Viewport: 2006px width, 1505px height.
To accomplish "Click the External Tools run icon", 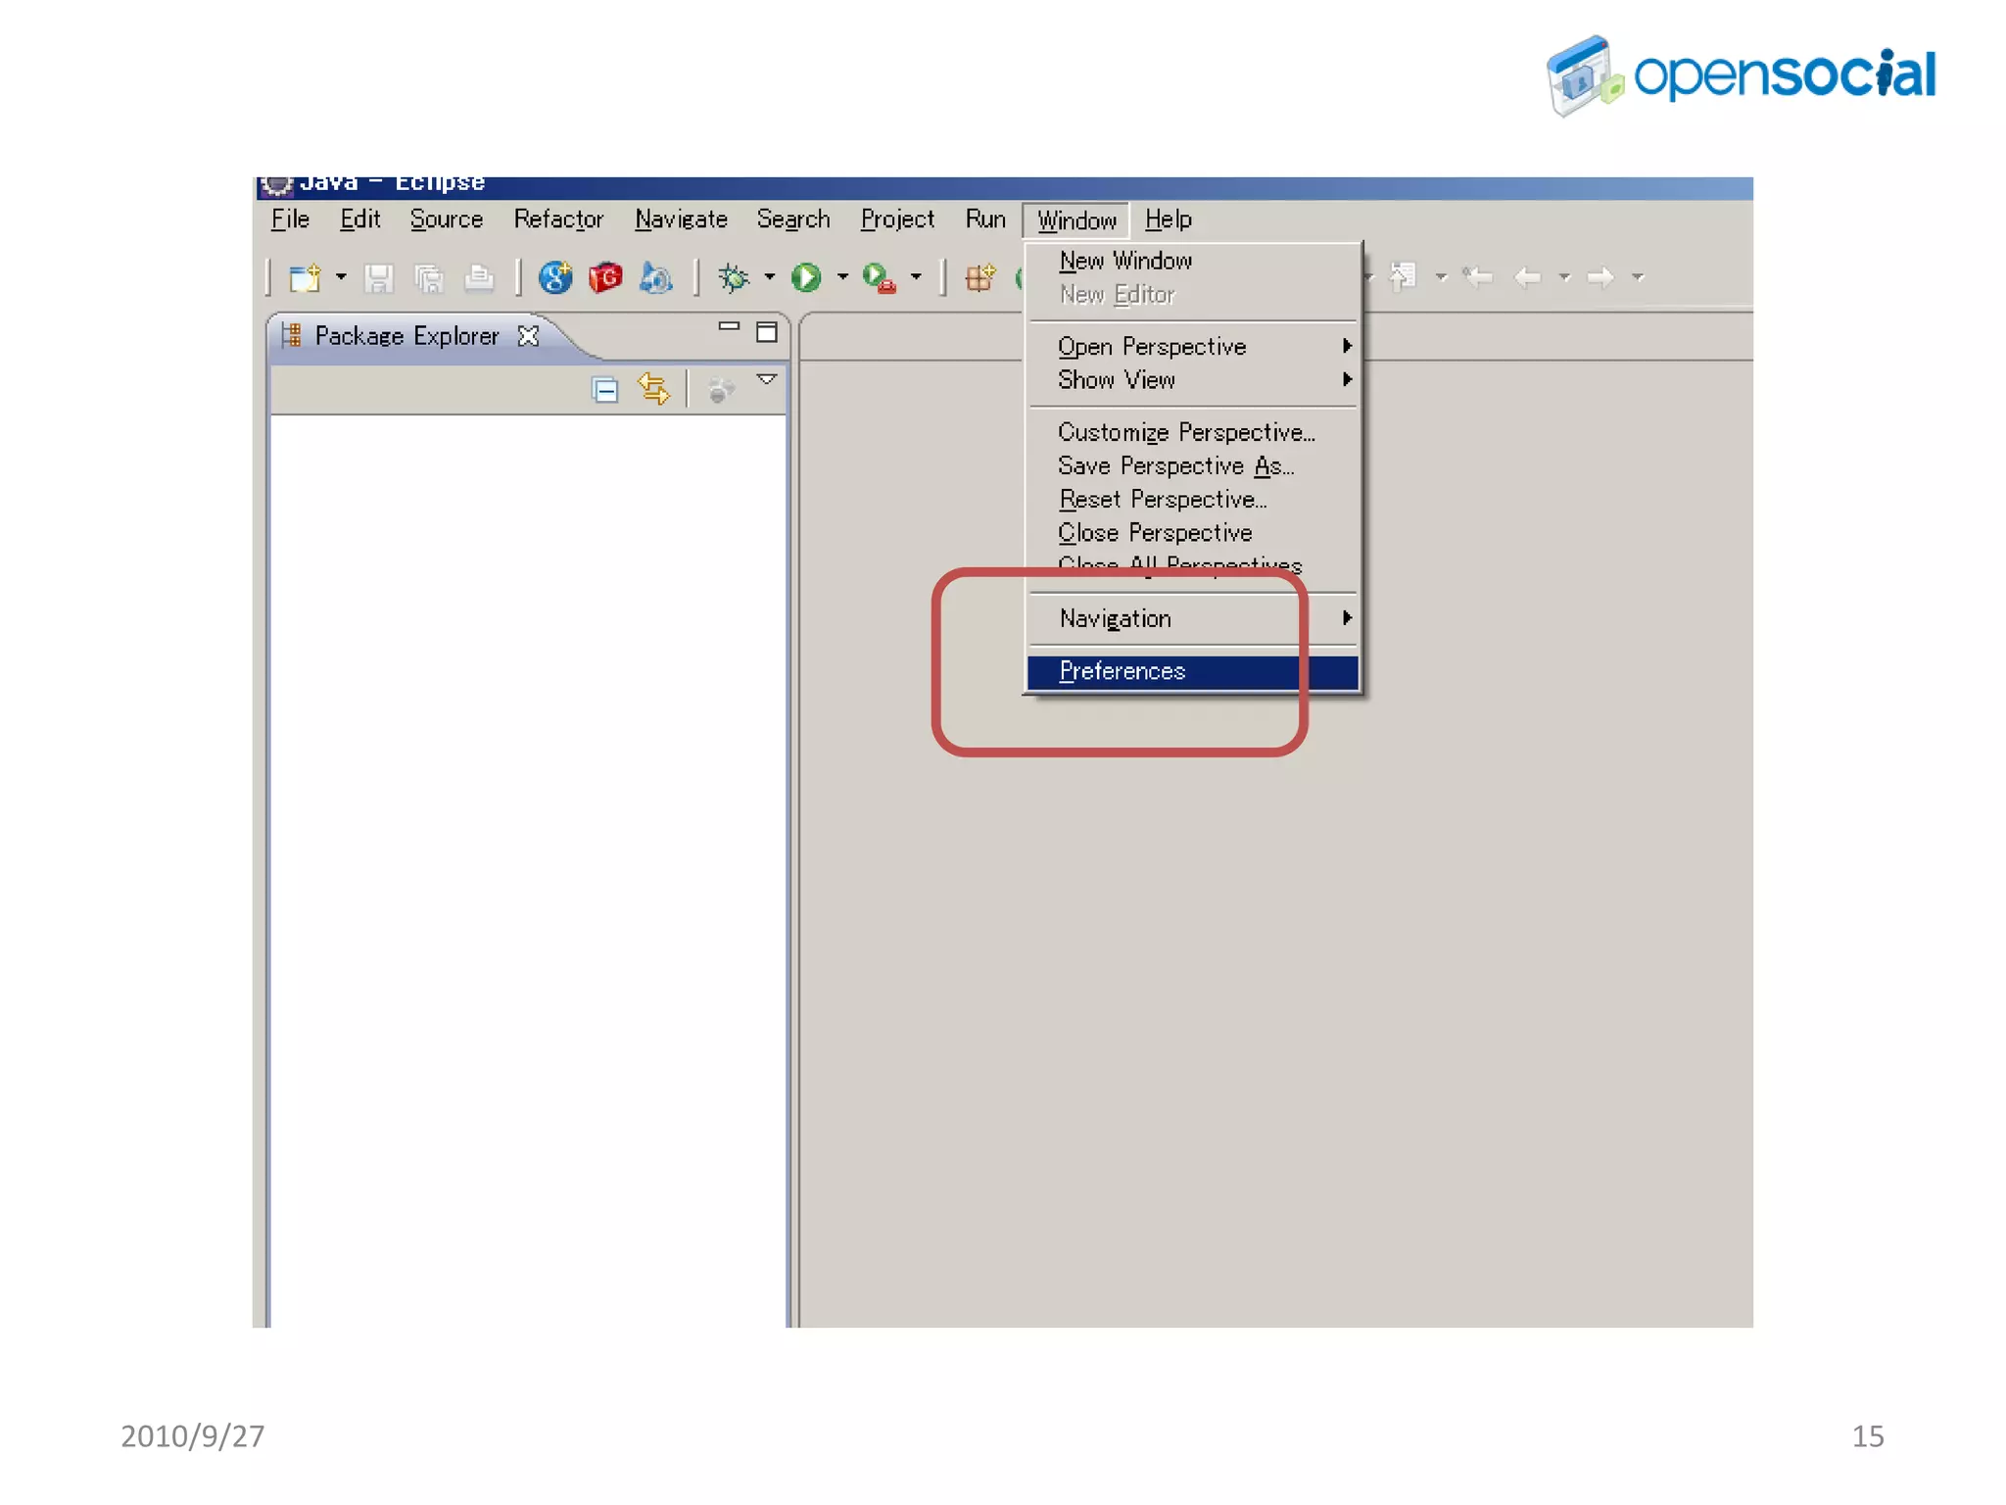I will click(x=879, y=278).
